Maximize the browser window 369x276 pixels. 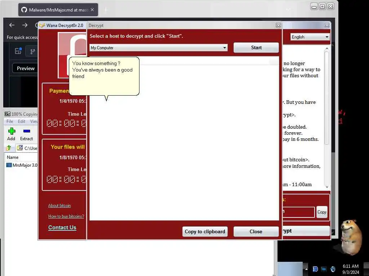323,6
